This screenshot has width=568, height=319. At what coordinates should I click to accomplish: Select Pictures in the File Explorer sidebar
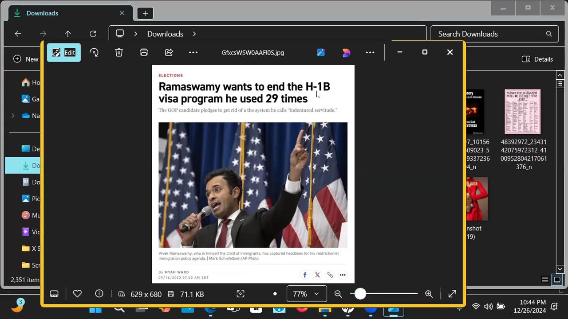[31, 198]
